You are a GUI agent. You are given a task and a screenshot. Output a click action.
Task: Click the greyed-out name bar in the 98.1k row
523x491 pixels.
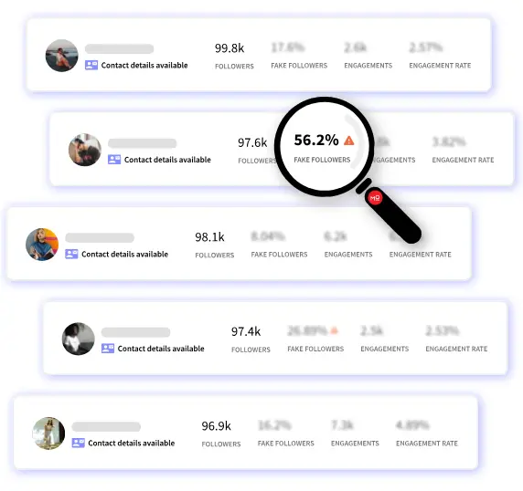pos(100,237)
